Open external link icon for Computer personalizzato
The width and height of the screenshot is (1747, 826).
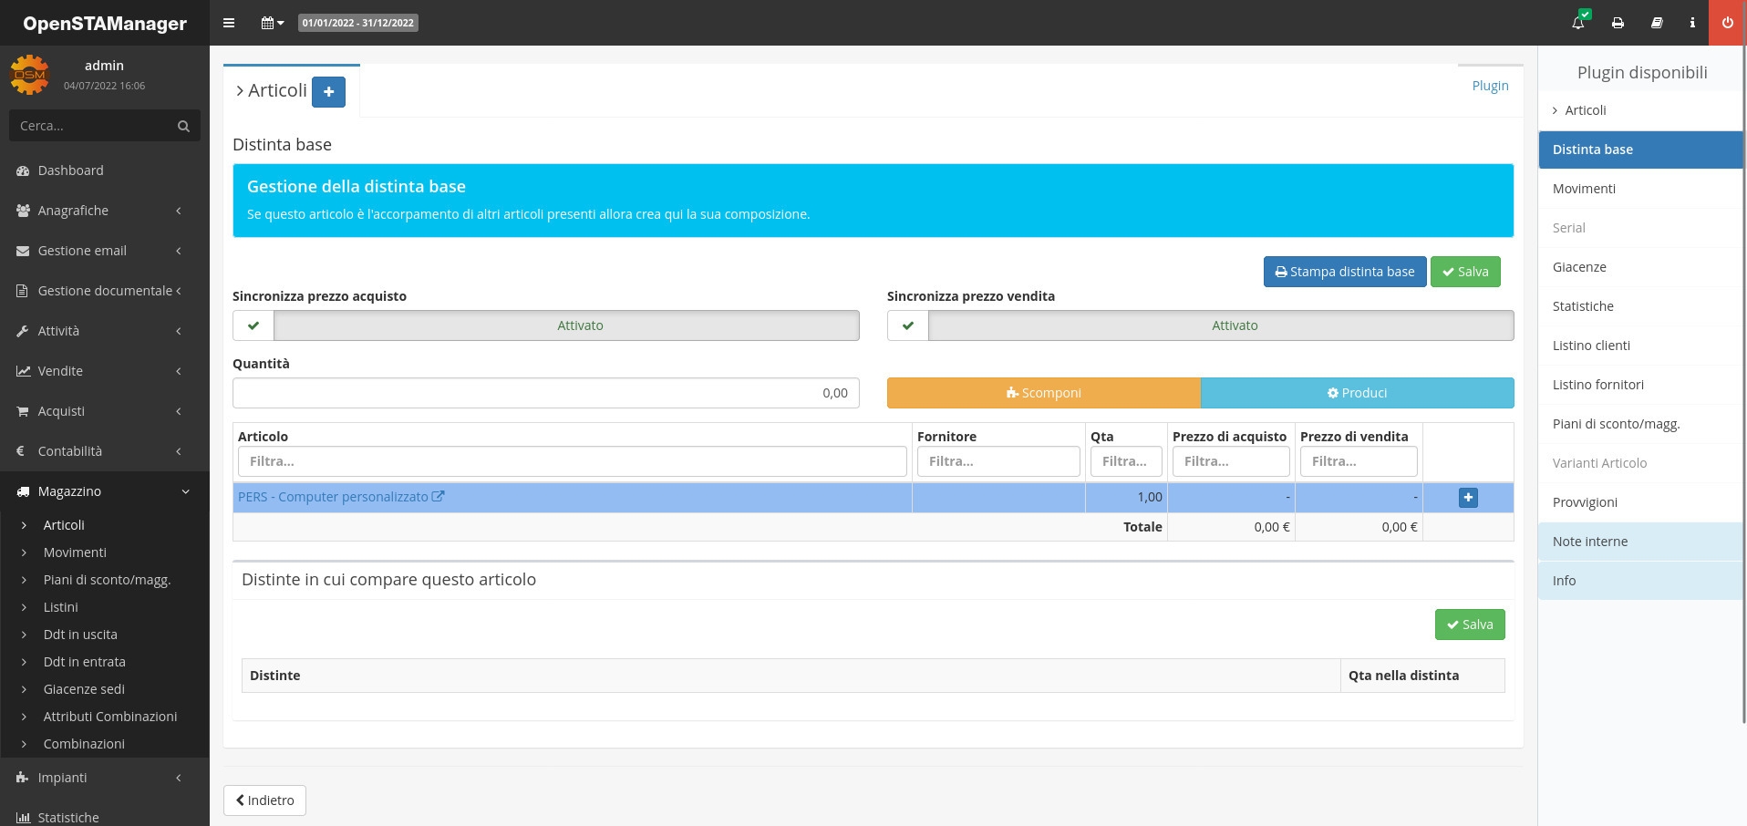tap(439, 497)
